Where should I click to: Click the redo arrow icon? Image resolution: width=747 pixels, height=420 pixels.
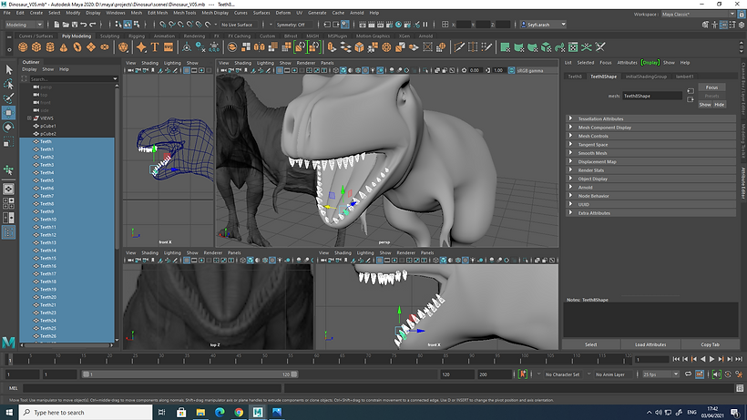click(x=93, y=25)
